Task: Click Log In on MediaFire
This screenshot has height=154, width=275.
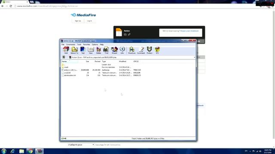Action: [89, 21]
